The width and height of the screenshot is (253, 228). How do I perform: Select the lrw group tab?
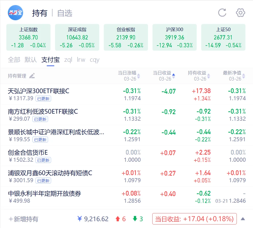click(81, 60)
